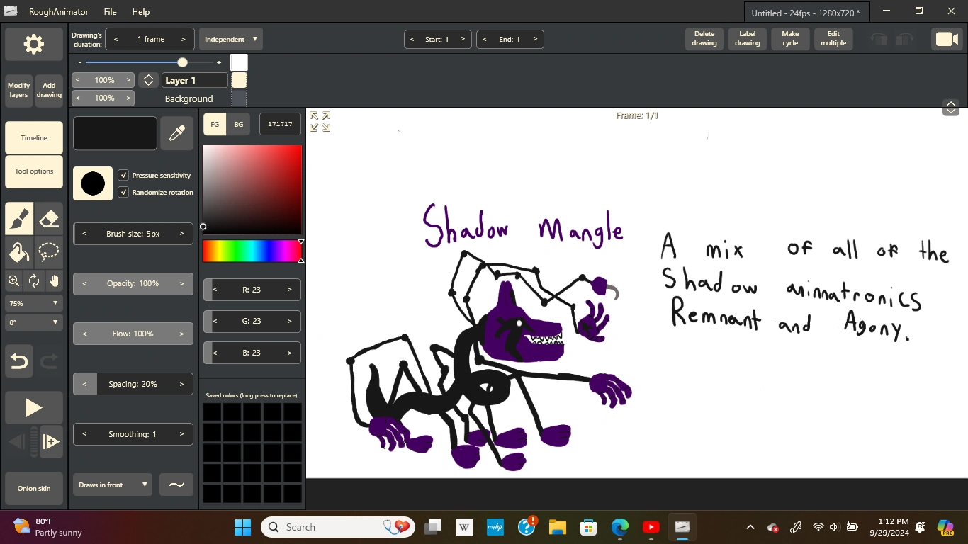Choose the Paint bucket fill tool
The image size is (968, 544).
click(x=18, y=252)
